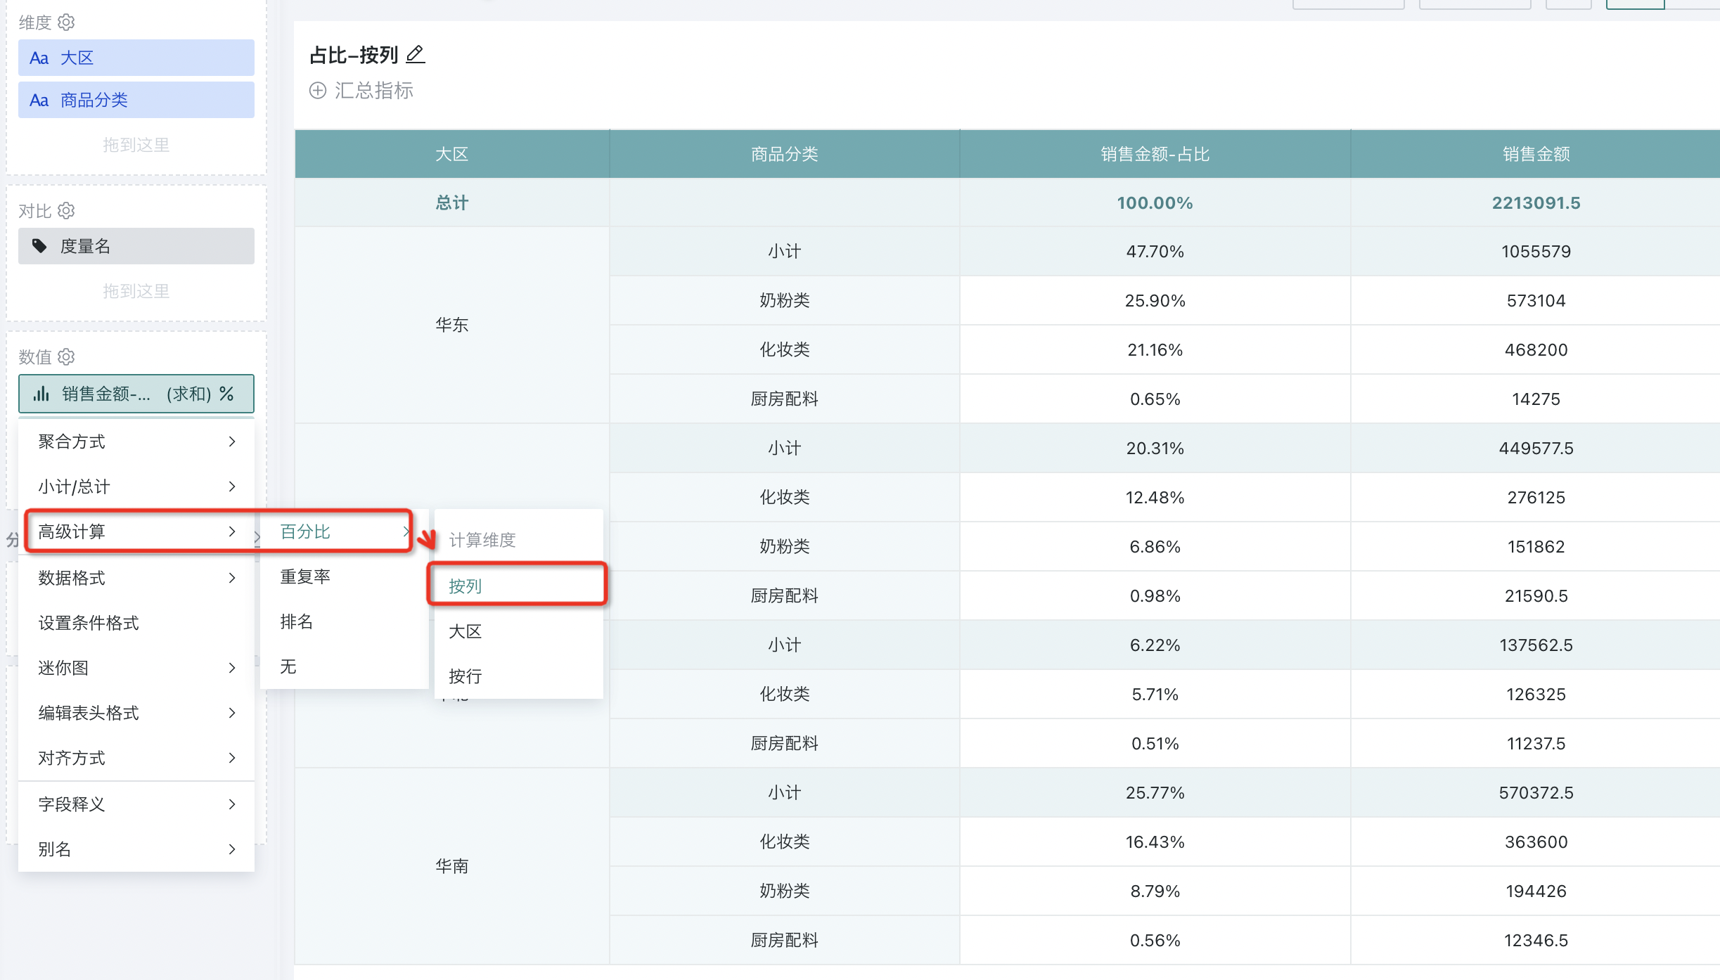Click the plus icon beside 汇总指标
Screen dimensions: 1720x980
318,91
